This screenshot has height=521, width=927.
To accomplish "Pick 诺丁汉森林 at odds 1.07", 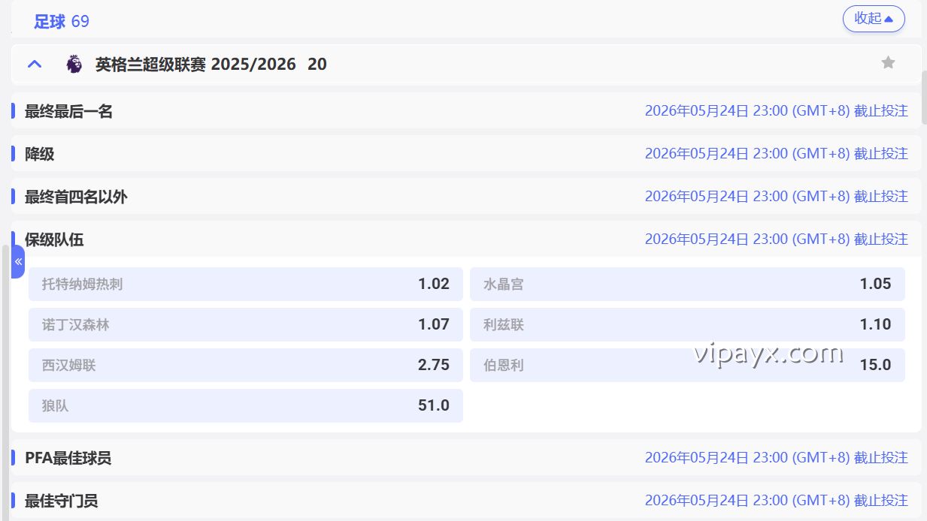I will point(246,325).
